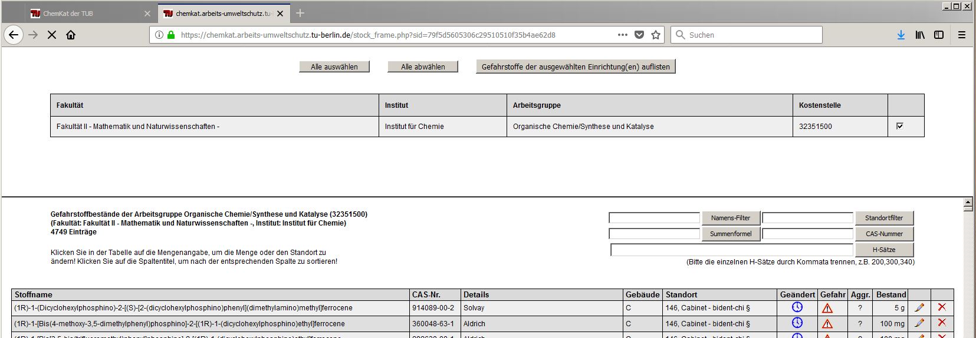Click the H-Sätze input field
This screenshot has width=976, height=338.
click(x=731, y=250)
